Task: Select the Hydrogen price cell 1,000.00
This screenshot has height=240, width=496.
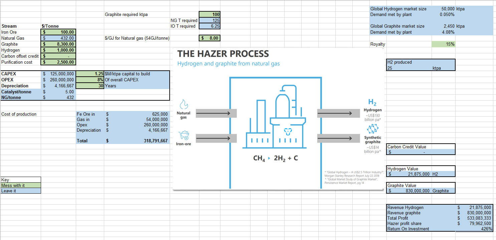Action: 58,50
